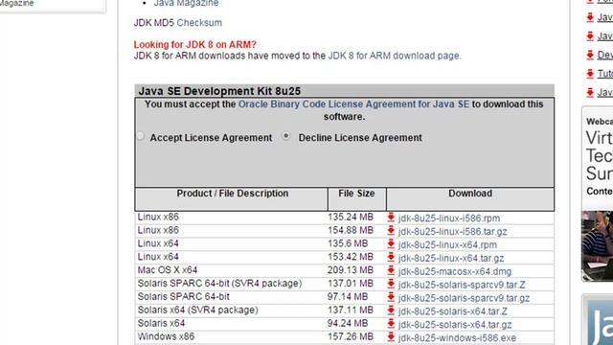Click download arrow icon for linux-x64.rpm
This screenshot has width=613, height=345.
point(391,244)
